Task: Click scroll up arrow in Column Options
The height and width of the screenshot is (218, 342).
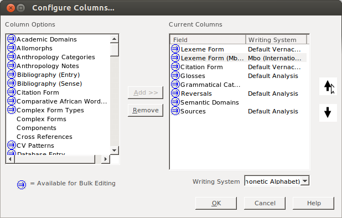Action: pyautogui.click(x=115, y=39)
